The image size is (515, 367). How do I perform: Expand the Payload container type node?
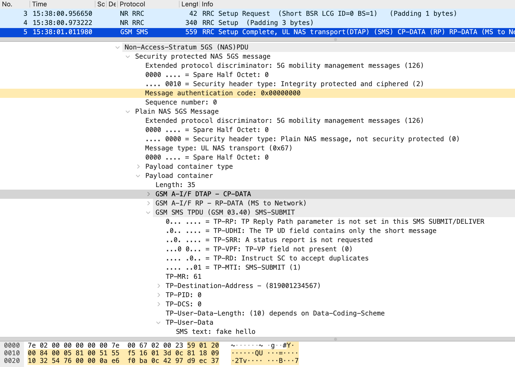pos(138,167)
